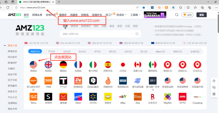Click the browser address bar URL

33,8
